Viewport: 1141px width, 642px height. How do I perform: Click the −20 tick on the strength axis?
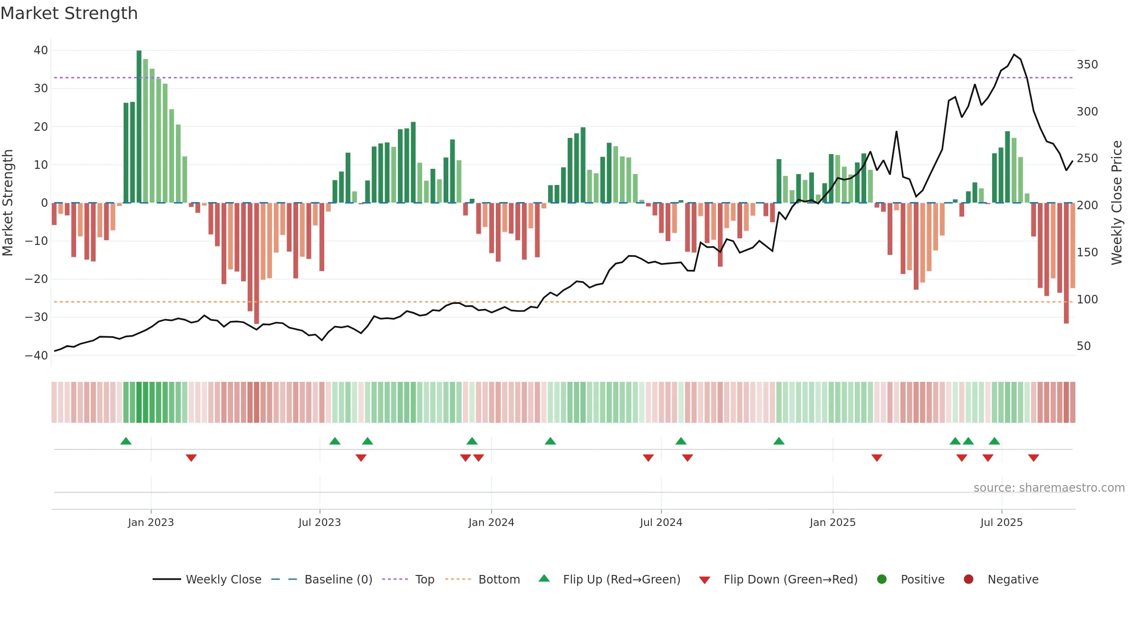(x=37, y=279)
